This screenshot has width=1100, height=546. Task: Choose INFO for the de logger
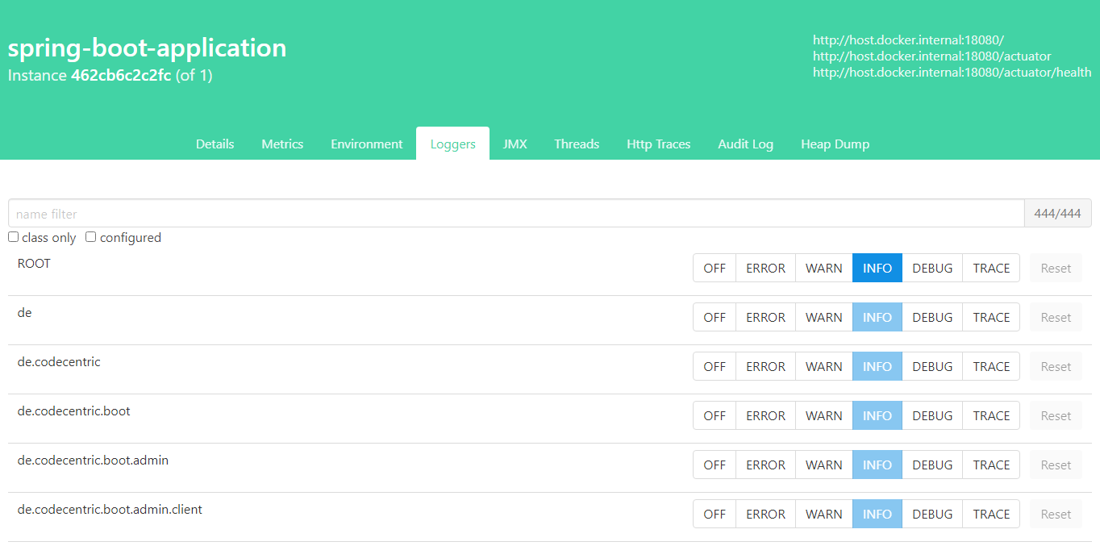(x=877, y=317)
